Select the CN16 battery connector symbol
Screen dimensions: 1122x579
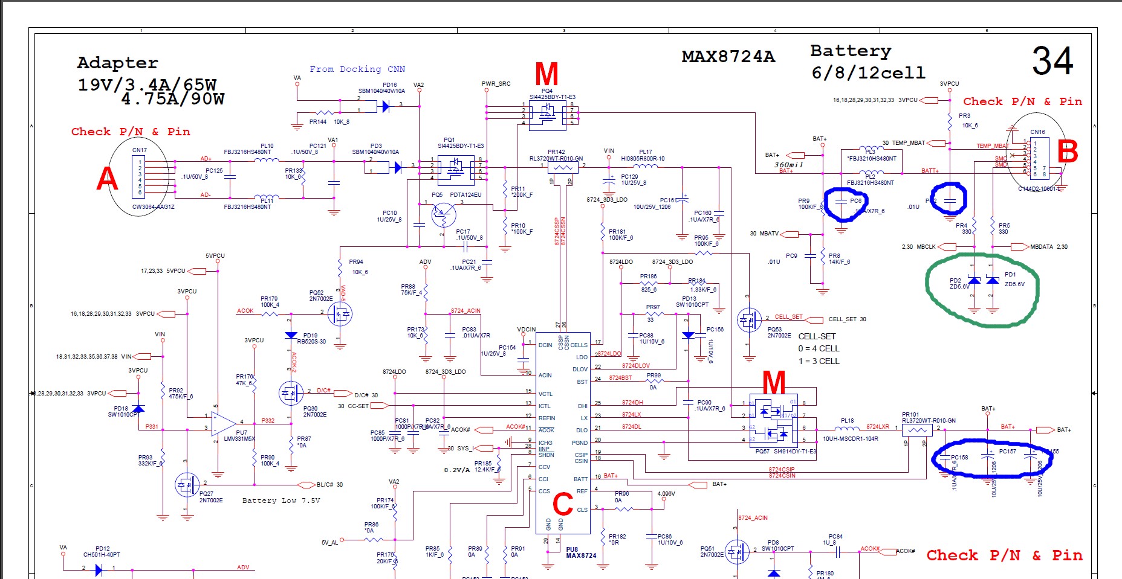click(1039, 158)
